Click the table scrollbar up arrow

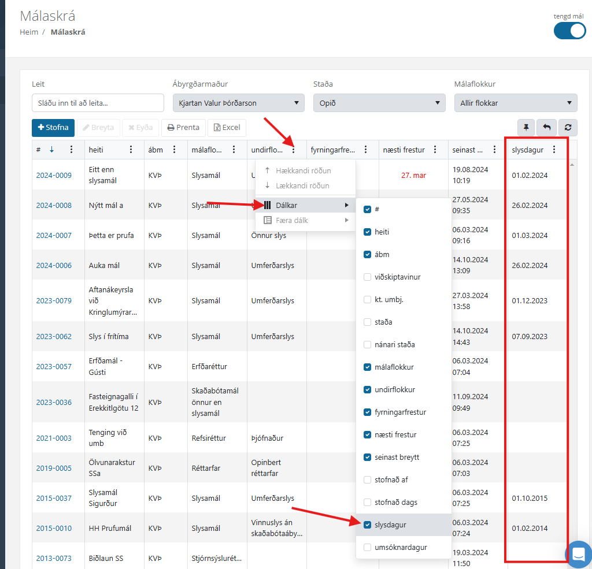572,165
